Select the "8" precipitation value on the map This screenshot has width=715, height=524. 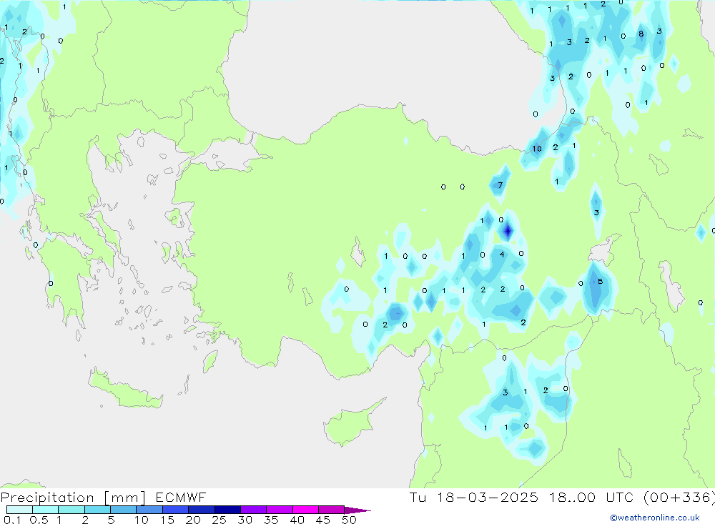tap(641, 34)
